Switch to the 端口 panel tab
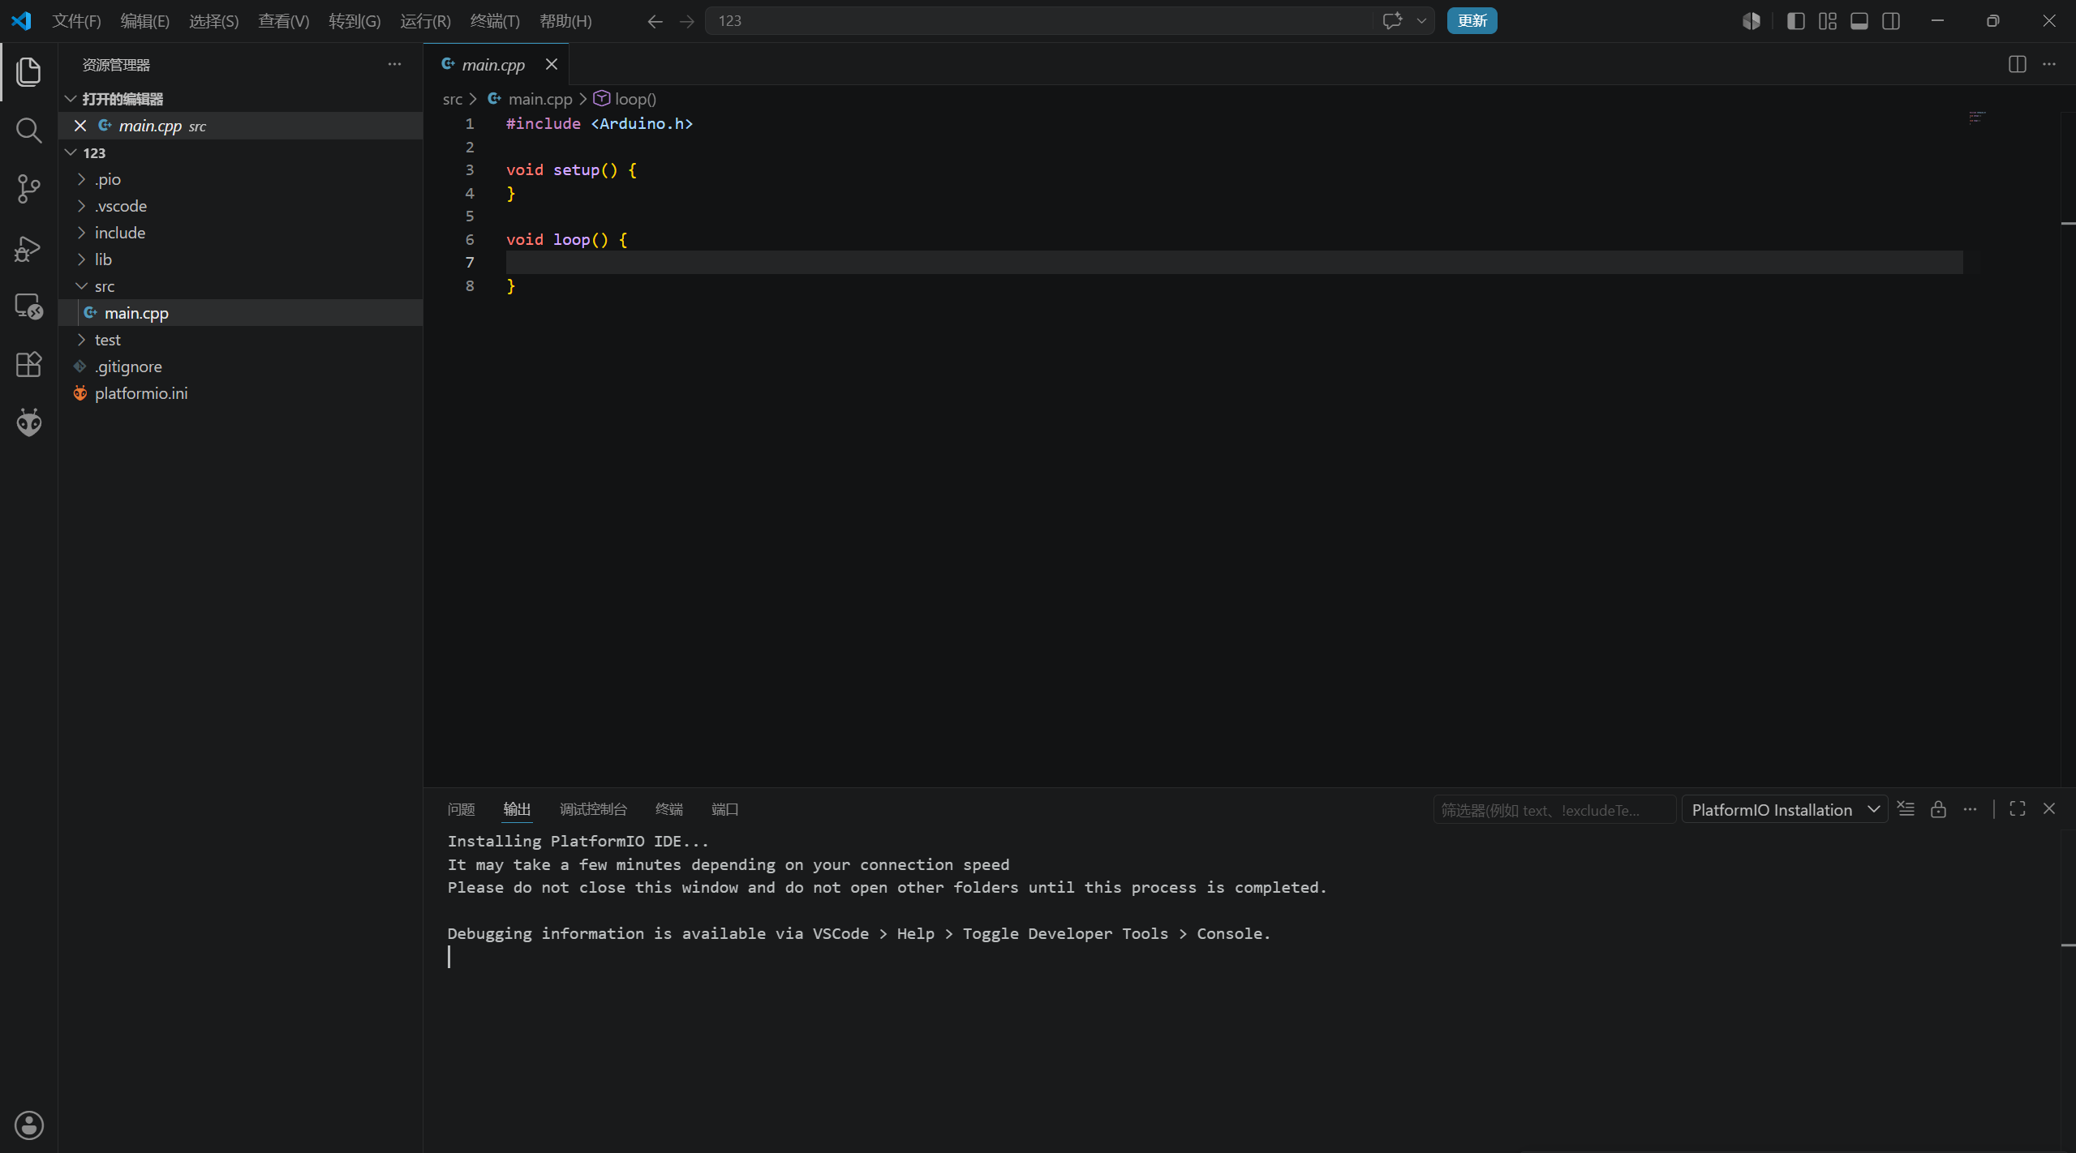Viewport: 2076px width, 1153px height. (724, 809)
